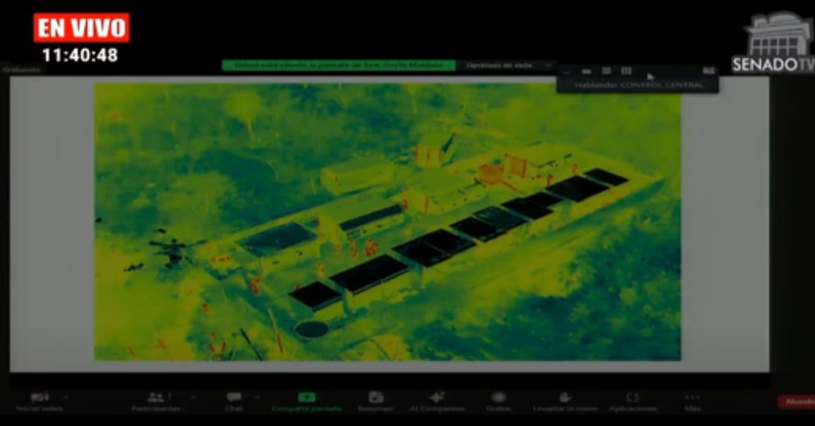Launch AI Companion

(x=436, y=402)
